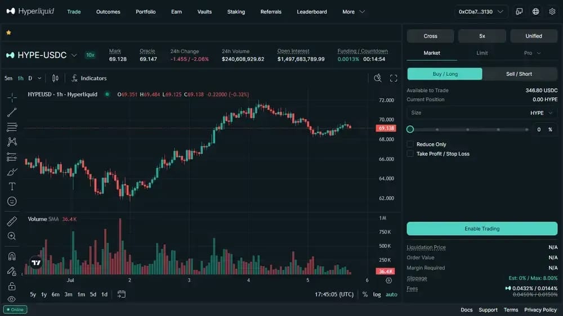Viewport: 563px width, 316px height.
Task: Open the Vaults menu item
Action: (204, 11)
